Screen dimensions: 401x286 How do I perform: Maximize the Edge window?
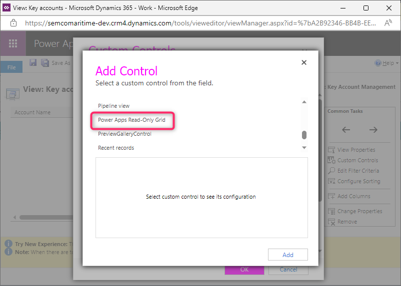366,8
